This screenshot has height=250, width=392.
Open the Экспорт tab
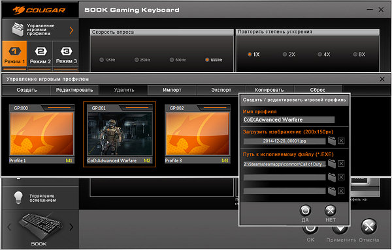click(221, 90)
